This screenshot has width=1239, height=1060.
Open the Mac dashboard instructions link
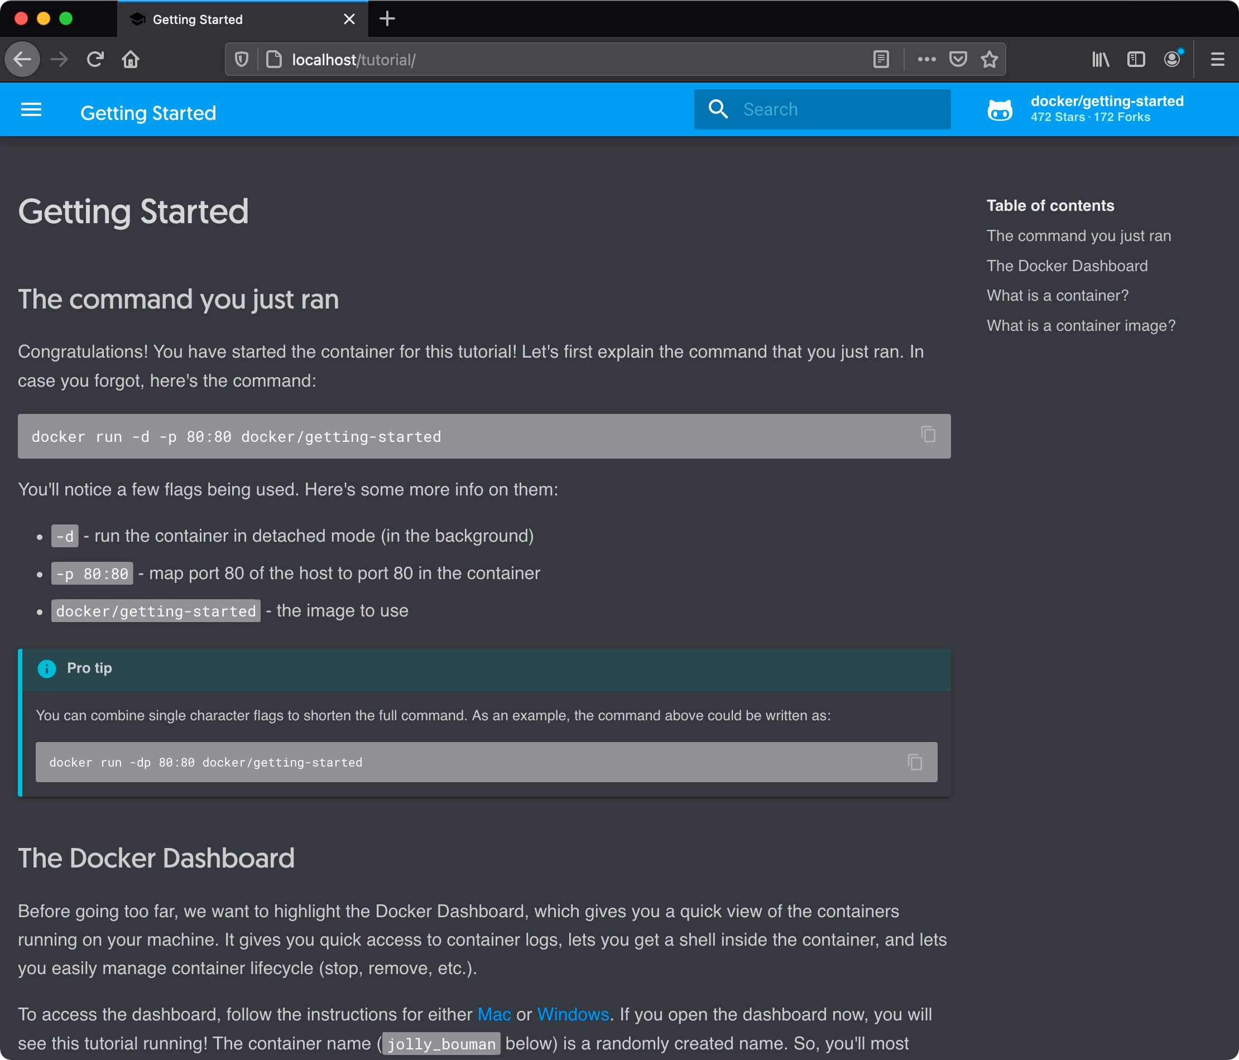pyautogui.click(x=494, y=1014)
